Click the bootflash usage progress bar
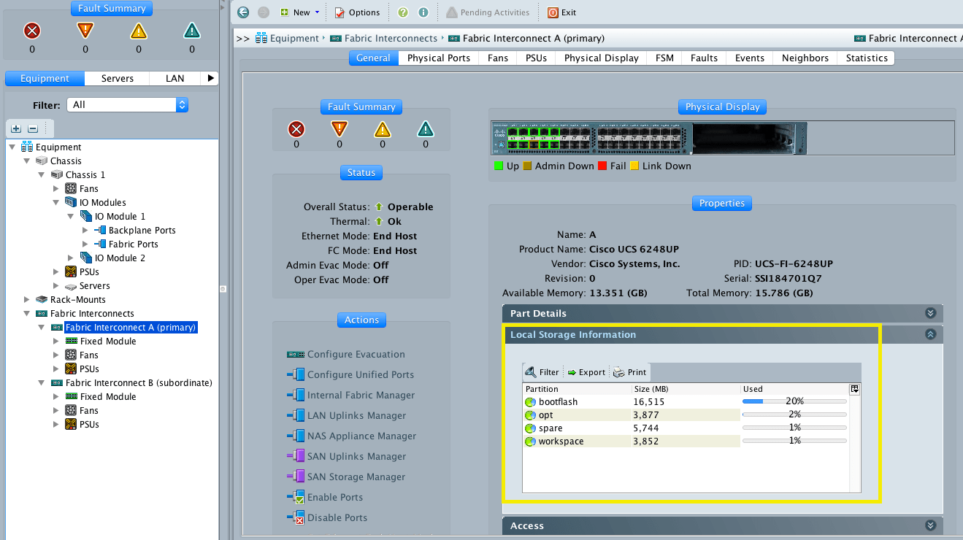Viewport: 963px width, 540px height. [794, 401]
